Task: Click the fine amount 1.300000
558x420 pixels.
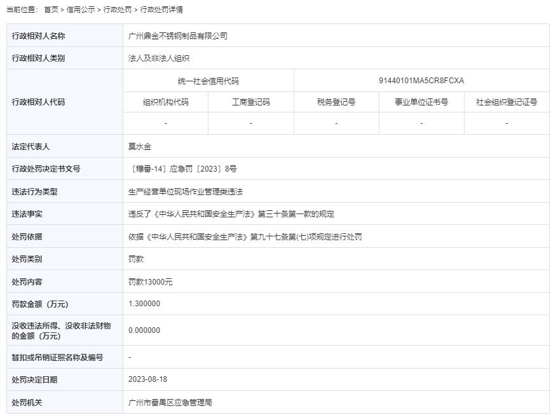Action: click(x=144, y=304)
